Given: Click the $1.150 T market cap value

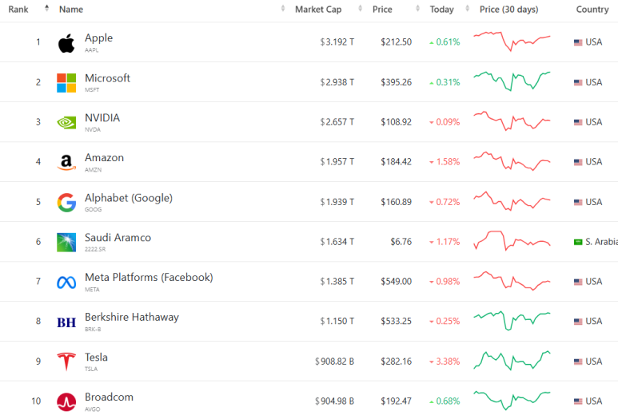Looking at the screenshot, I should pos(337,321).
